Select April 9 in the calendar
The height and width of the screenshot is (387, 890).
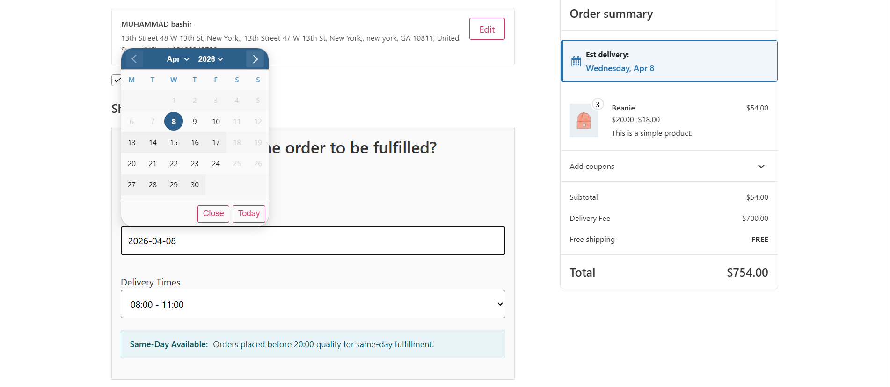tap(195, 122)
